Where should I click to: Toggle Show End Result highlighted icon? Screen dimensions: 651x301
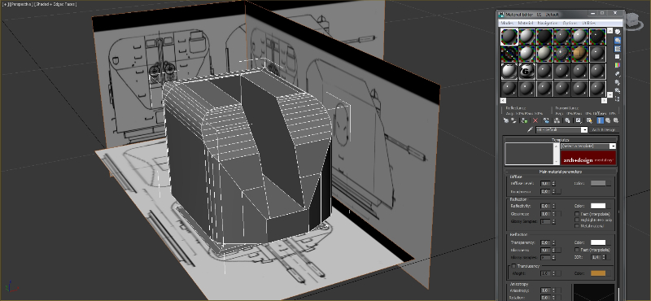[x=600, y=120]
